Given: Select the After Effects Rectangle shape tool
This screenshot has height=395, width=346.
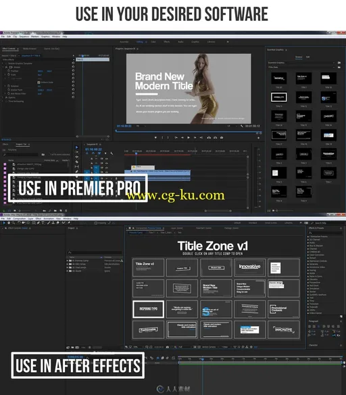Looking at the screenshot, I should tap(34, 223).
